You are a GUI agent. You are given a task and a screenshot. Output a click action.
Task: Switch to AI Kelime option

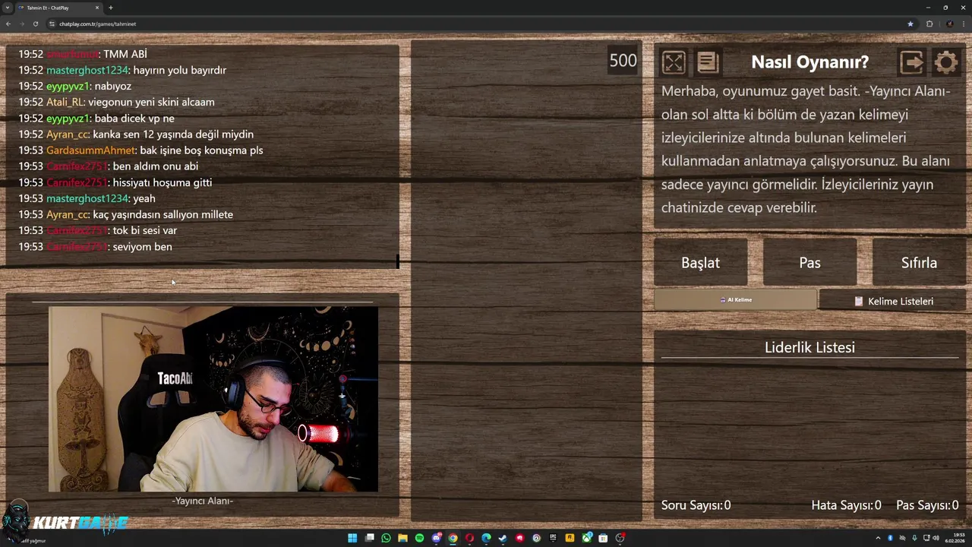coord(735,300)
